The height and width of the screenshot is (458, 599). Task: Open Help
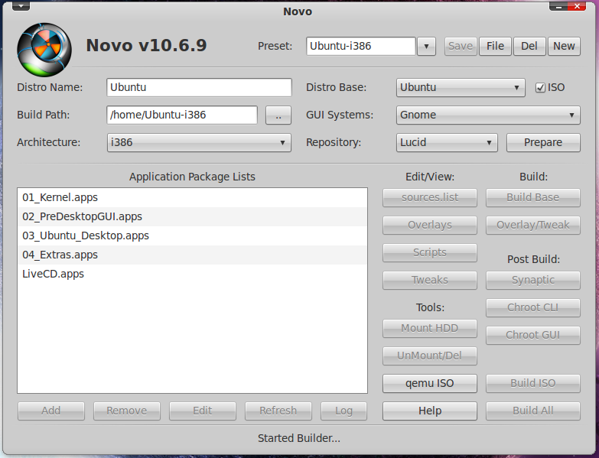(430, 411)
